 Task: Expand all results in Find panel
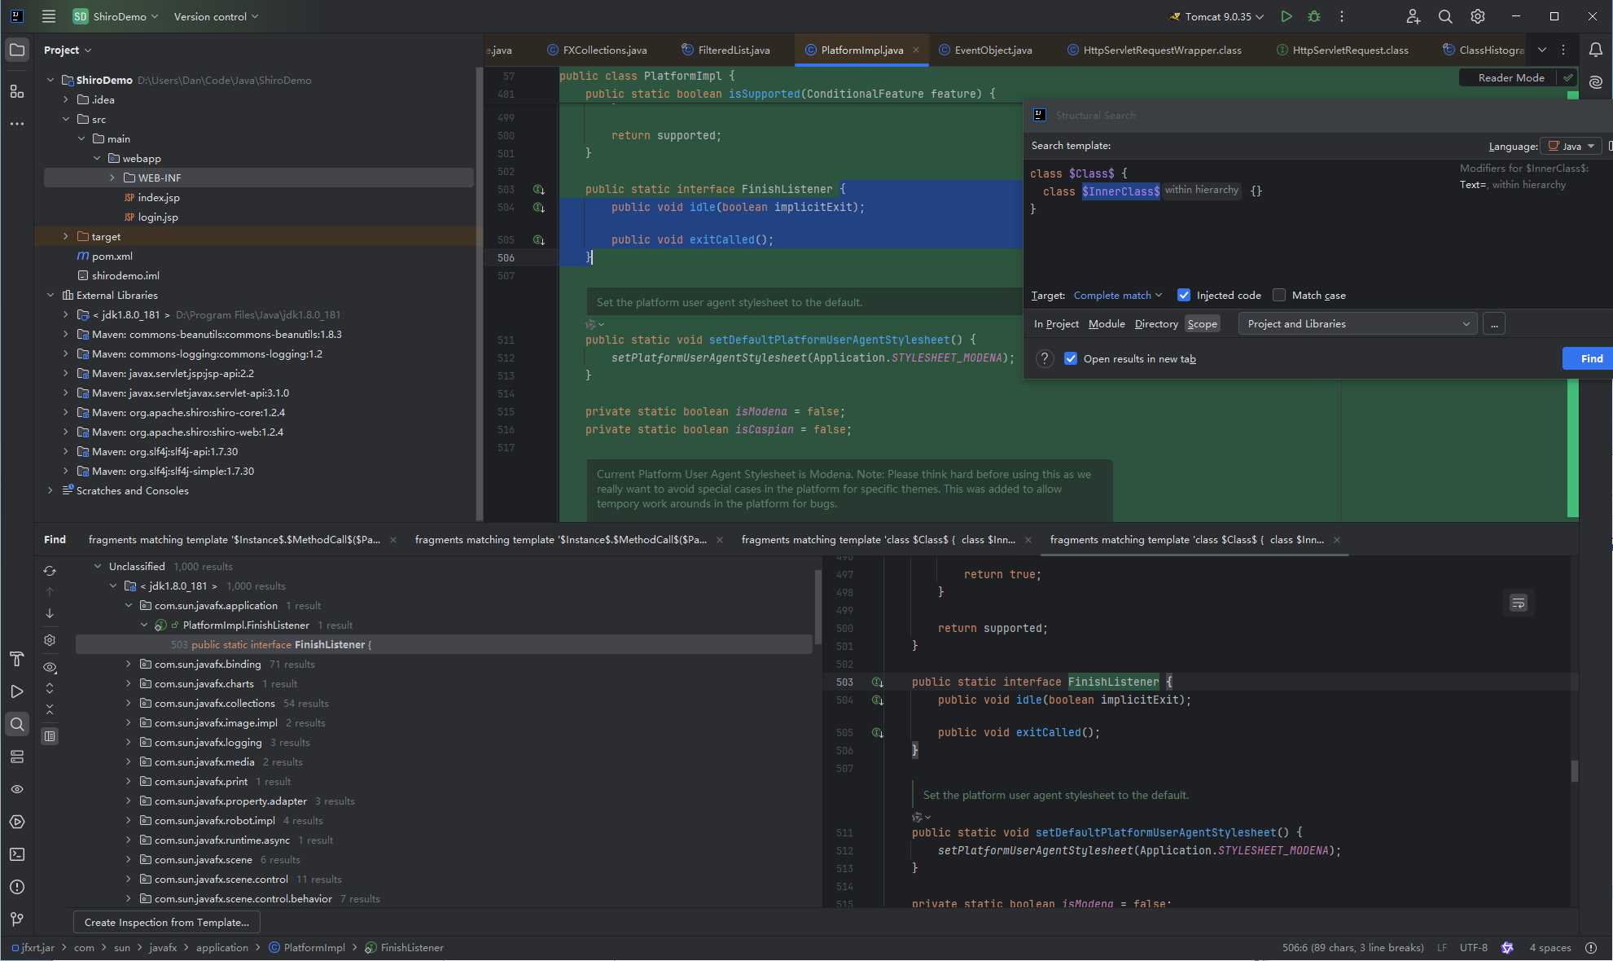point(50,688)
